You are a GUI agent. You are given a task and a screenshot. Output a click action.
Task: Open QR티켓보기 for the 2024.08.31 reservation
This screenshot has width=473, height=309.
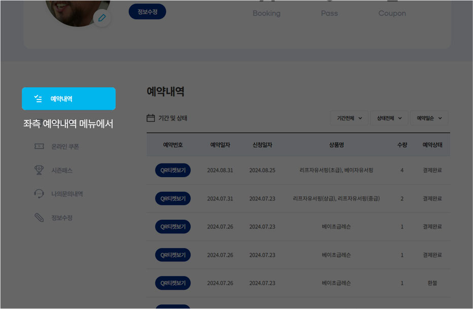point(173,170)
